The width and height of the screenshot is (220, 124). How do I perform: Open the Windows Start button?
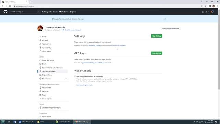3,122
